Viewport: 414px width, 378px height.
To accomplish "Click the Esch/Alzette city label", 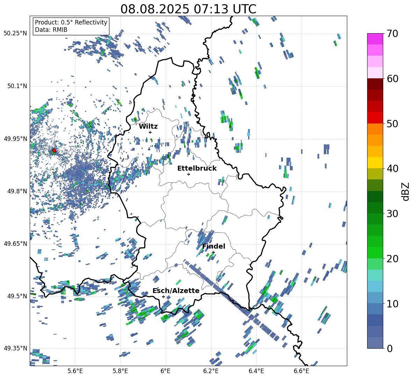I will 176,291.
